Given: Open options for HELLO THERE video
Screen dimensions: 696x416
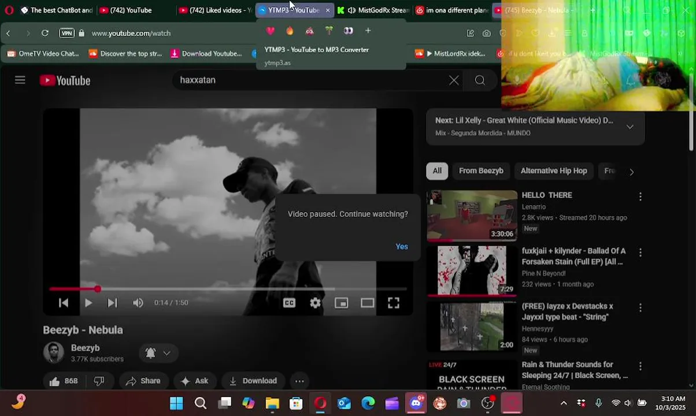Looking at the screenshot, I should click(x=640, y=197).
